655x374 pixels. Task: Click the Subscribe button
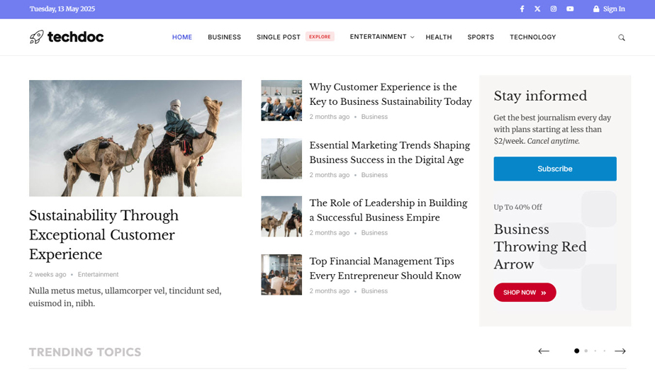pyautogui.click(x=555, y=169)
